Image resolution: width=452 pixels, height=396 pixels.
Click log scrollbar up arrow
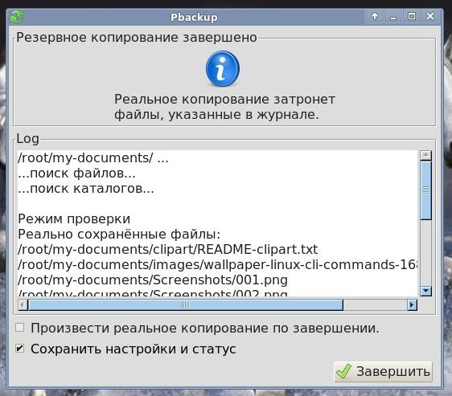tap(425, 155)
